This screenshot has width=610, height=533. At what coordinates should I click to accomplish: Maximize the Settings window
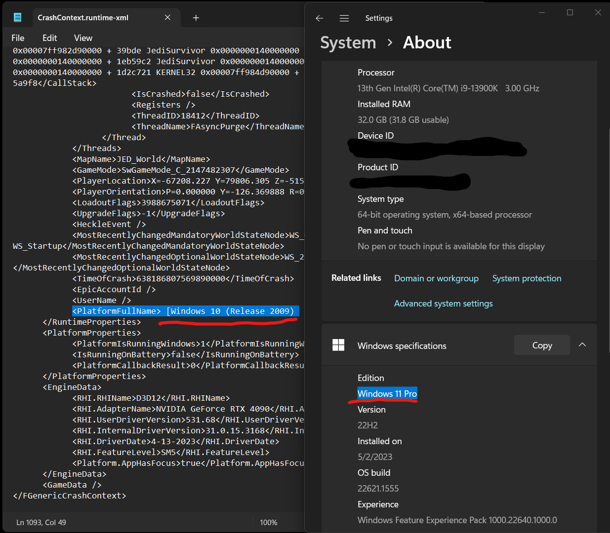[x=570, y=12]
